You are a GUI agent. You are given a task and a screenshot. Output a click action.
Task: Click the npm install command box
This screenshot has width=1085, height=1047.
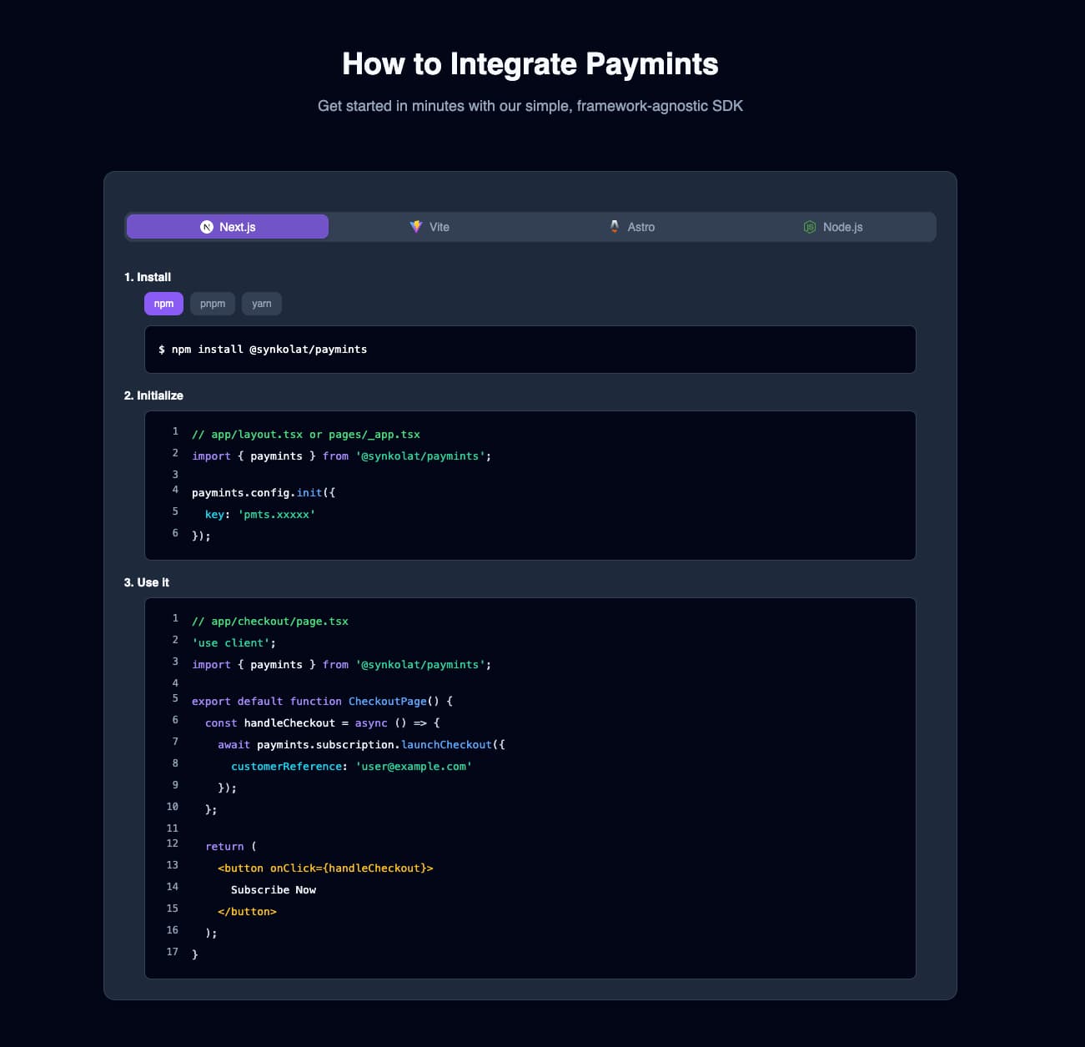(530, 350)
